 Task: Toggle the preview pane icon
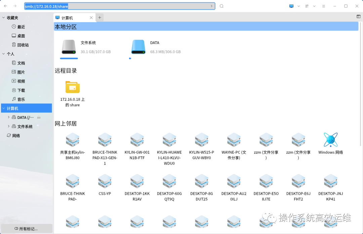click(x=359, y=16)
